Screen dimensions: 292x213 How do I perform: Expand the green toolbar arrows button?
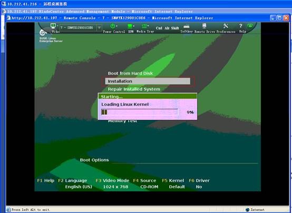(x=250, y=26)
